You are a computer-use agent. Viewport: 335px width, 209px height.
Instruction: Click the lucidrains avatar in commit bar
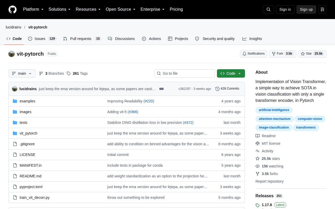pos(15,89)
